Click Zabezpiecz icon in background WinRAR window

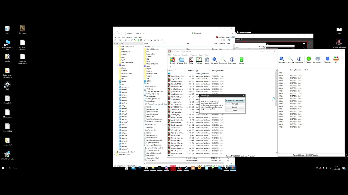328,59
